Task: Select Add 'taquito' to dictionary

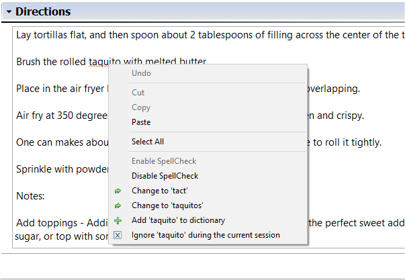Action: [178, 220]
